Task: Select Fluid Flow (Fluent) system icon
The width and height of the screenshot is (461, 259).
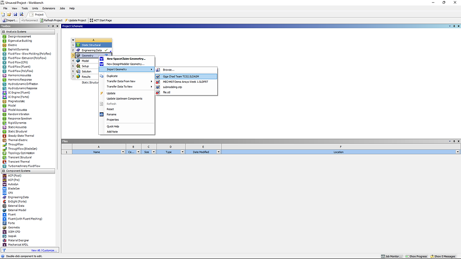Action: coord(4,67)
